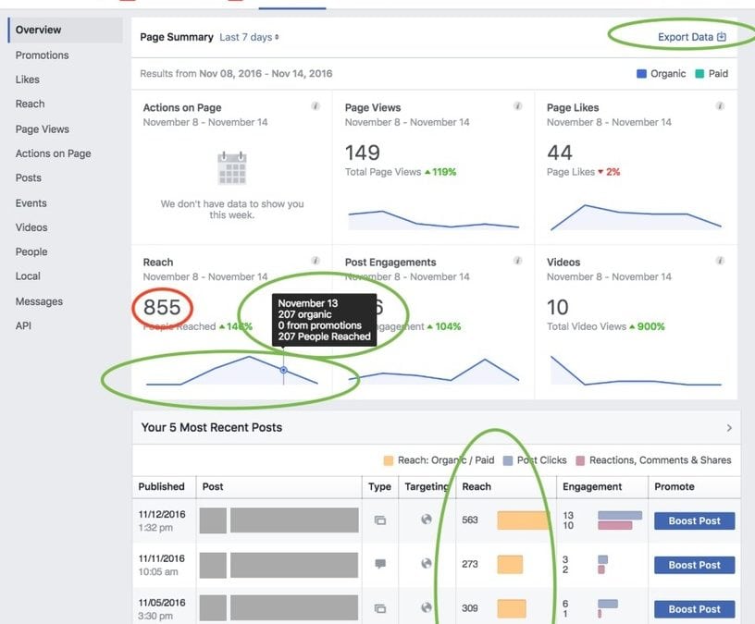Click the status post type icon

click(381, 564)
